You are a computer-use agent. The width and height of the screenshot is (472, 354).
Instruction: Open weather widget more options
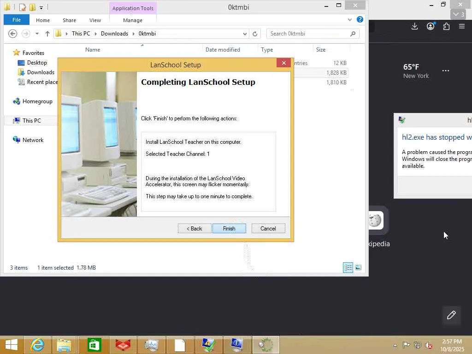[446, 71]
